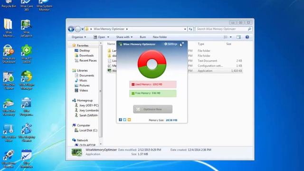Viewport: 304px width, 171px height.
Task: Expand the address bar history dropdown
Action: (185, 29)
